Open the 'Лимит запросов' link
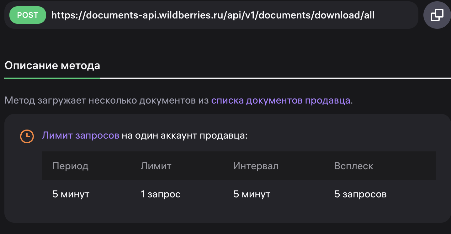Viewport: 451px width, 234px height. [81, 135]
